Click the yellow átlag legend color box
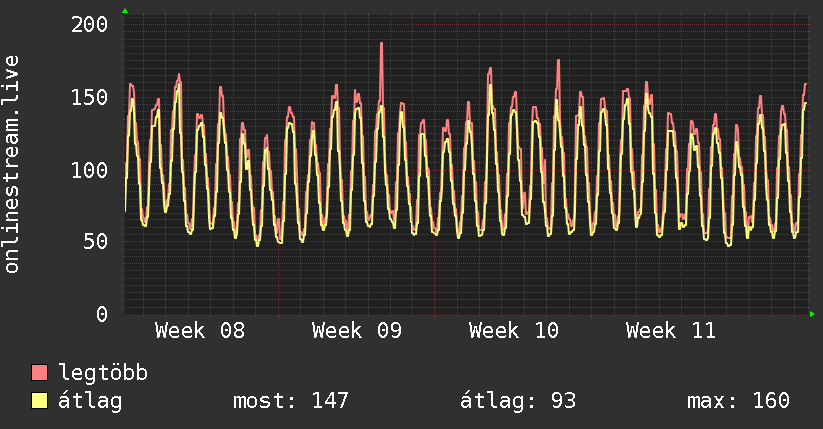 tap(40, 401)
